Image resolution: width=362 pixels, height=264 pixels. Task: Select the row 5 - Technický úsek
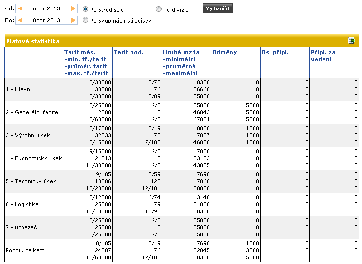(182, 181)
